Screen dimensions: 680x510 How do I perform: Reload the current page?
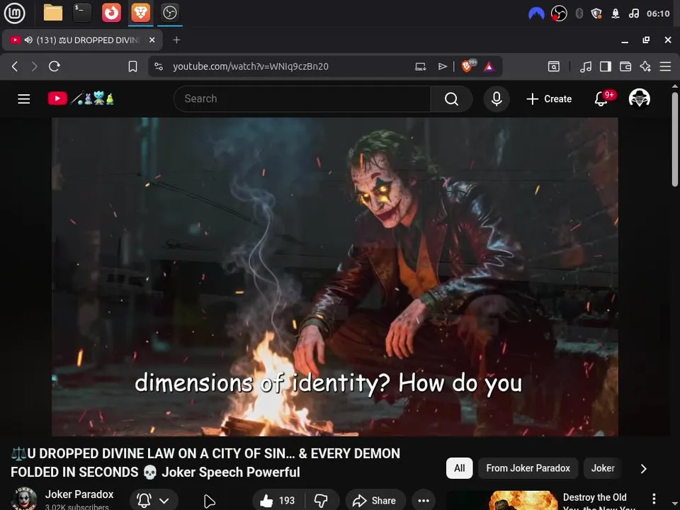(x=55, y=67)
